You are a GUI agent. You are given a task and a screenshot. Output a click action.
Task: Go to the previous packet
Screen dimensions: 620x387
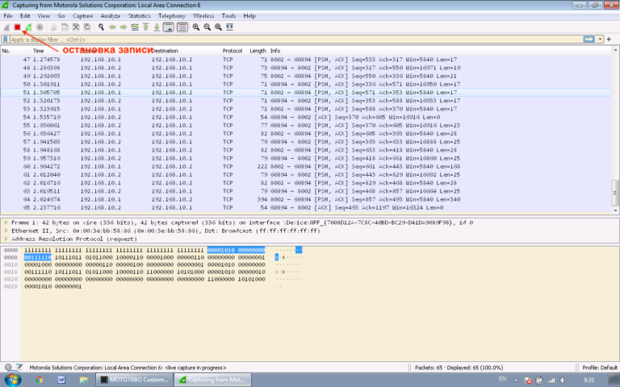tap(112, 27)
